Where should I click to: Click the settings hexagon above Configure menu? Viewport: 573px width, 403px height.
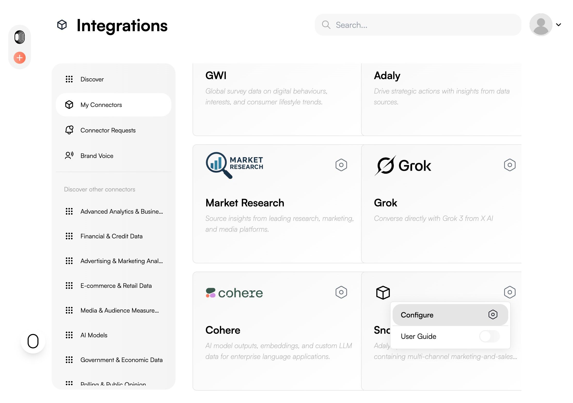510,292
